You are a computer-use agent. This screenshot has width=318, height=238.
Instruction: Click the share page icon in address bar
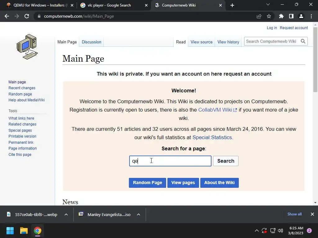pos(259,16)
